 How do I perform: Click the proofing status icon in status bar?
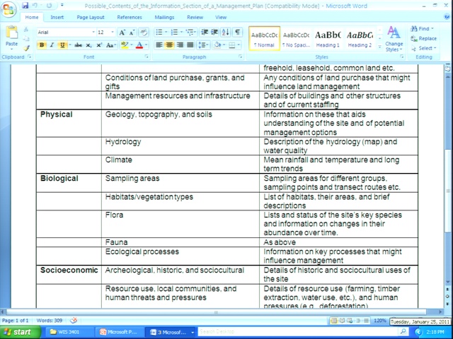coord(74,320)
